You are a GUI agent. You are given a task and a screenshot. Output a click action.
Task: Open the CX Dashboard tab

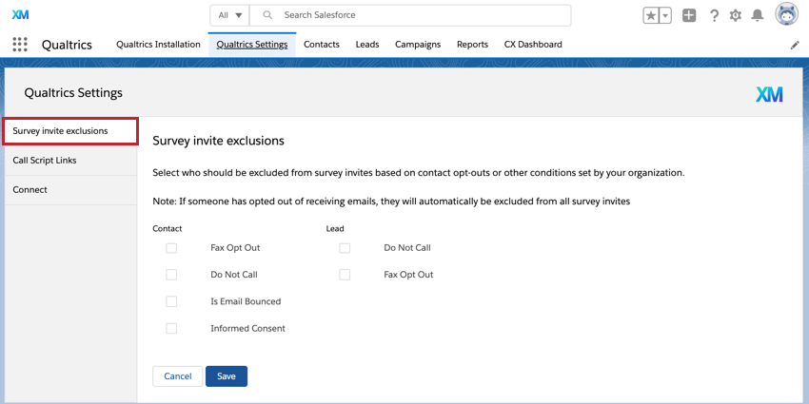coord(533,45)
